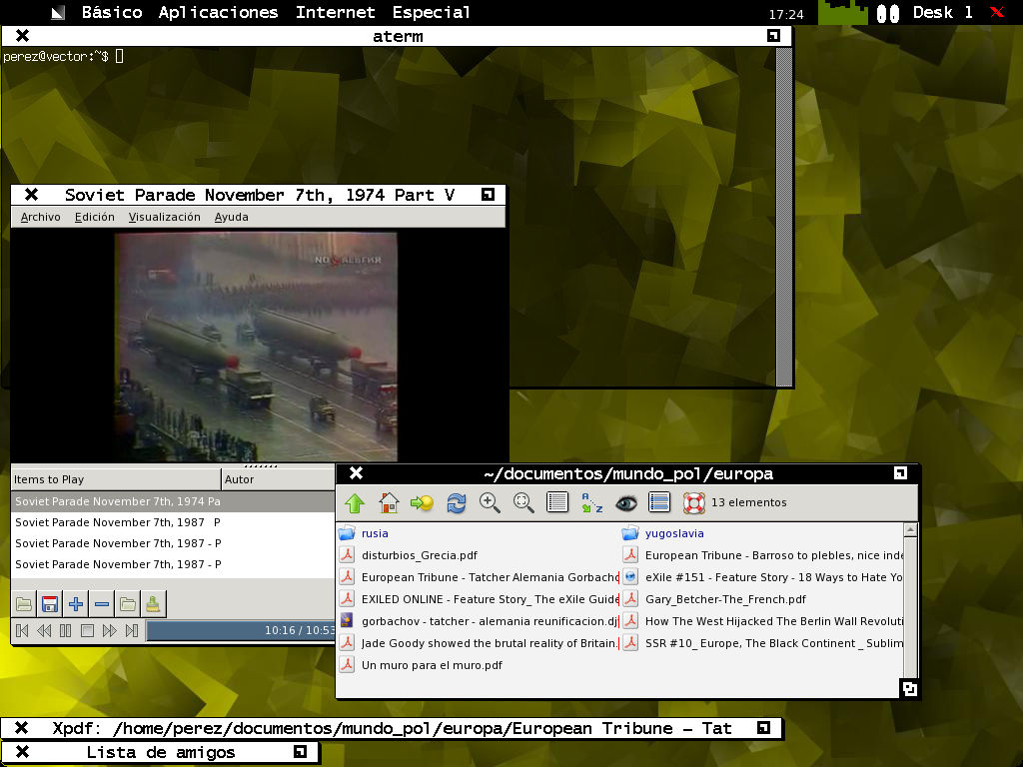Open help via the lifebuoy icon
1023x767 pixels.
[694, 503]
